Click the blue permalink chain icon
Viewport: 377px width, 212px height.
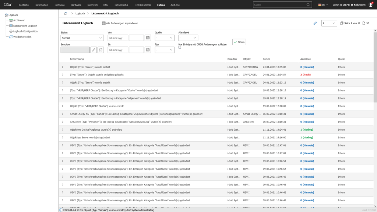coord(315,23)
